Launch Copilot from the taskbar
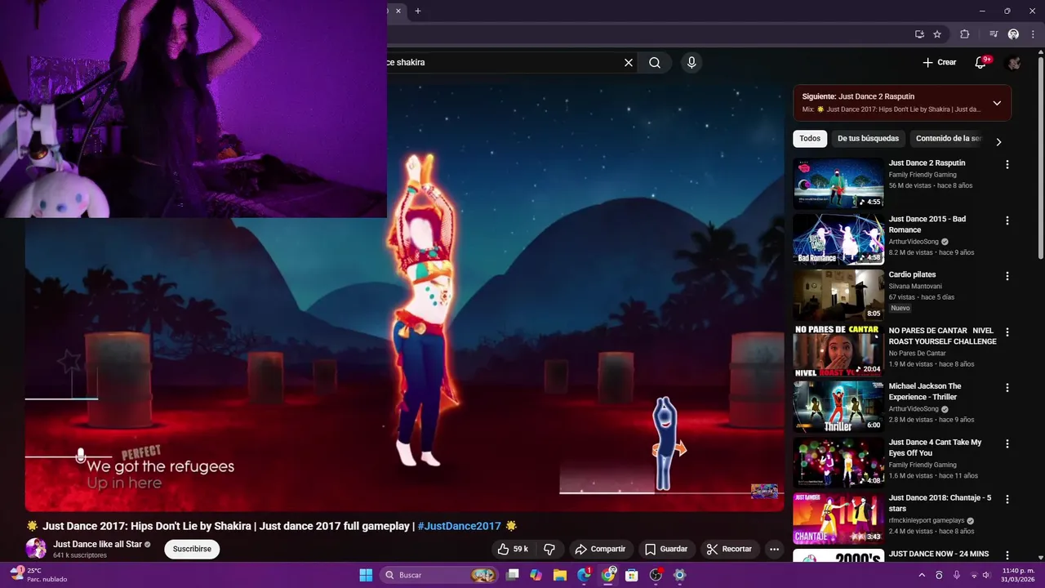Screen dimensions: 1045x588 click(x=536, y=575)
